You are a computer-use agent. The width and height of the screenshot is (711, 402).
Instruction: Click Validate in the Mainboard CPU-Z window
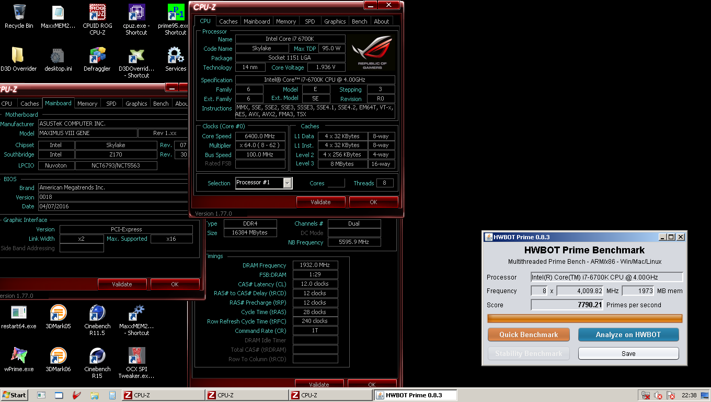[122, 284]
